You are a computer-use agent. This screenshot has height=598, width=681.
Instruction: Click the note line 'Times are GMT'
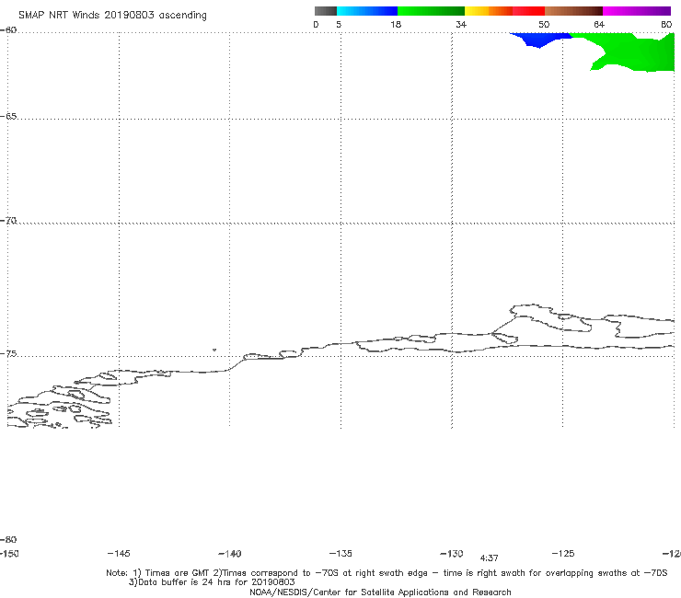point(178,573)
